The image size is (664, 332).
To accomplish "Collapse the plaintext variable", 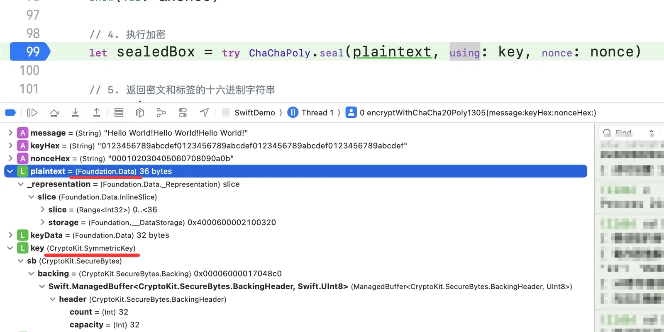I will (10, 171).
